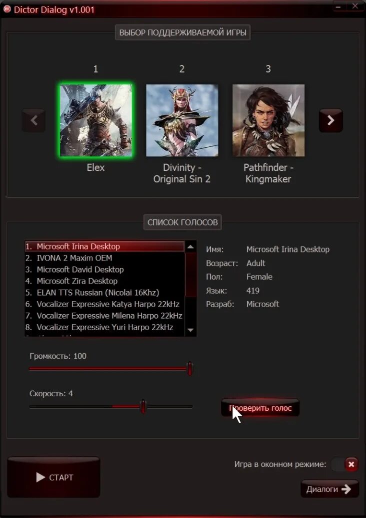The image size is (366, 518).
Task: Click the voice list up arrow
Action: (x=190, y=246)
